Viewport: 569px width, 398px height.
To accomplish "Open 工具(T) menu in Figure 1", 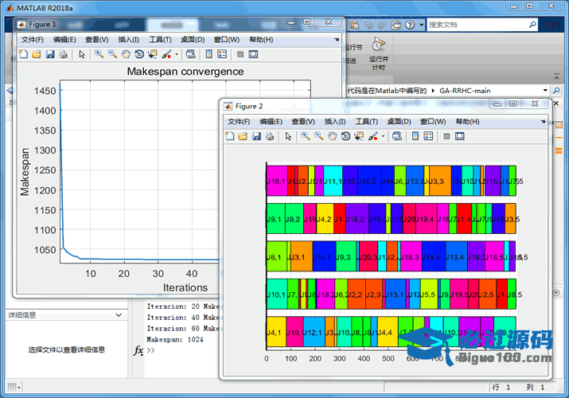I will tap(161, 40).
